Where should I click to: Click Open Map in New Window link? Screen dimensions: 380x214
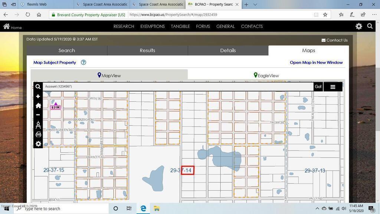click(x=316, y=62)
